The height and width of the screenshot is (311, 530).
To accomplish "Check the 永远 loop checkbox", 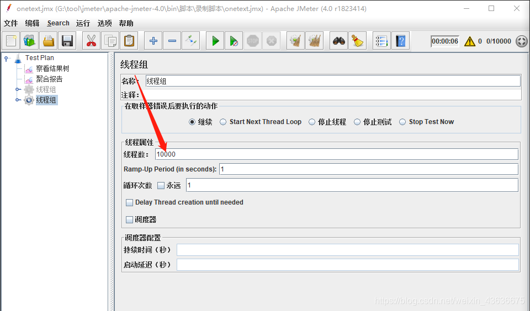I will pos(161,185).
